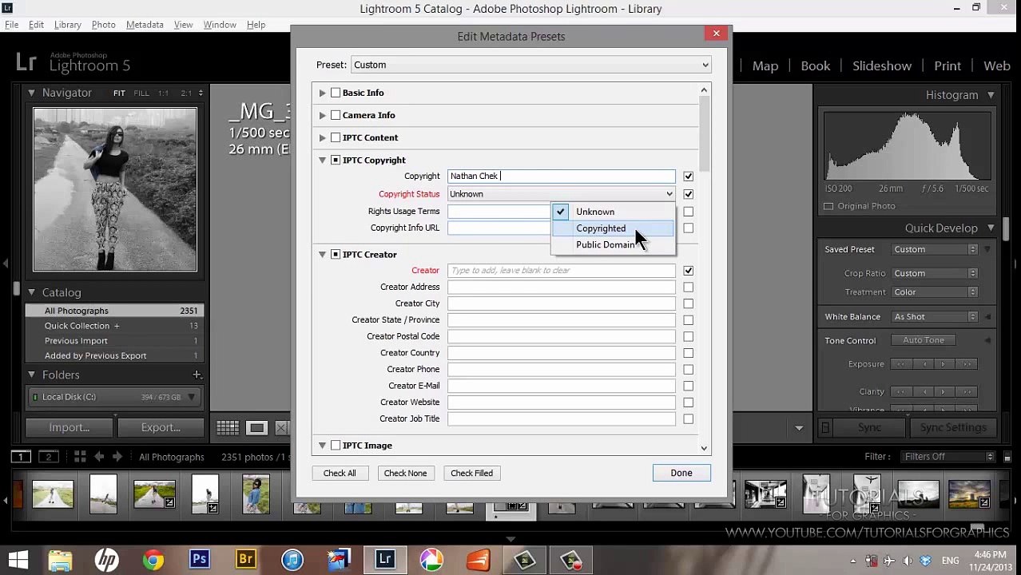Click the Windows Start button
The image size is (1021, 575).
pos(18,559)
